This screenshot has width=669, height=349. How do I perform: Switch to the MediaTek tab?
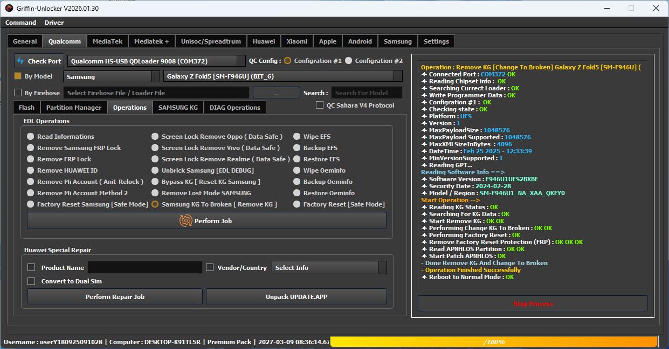tap(107, 41)
